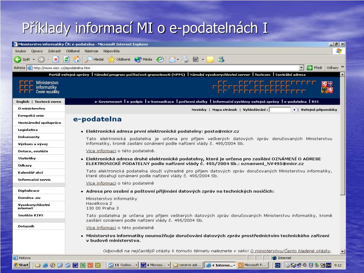Select the e-Government nav item
Viewport: 364px width, 273px height.
(x=108, y=101)
